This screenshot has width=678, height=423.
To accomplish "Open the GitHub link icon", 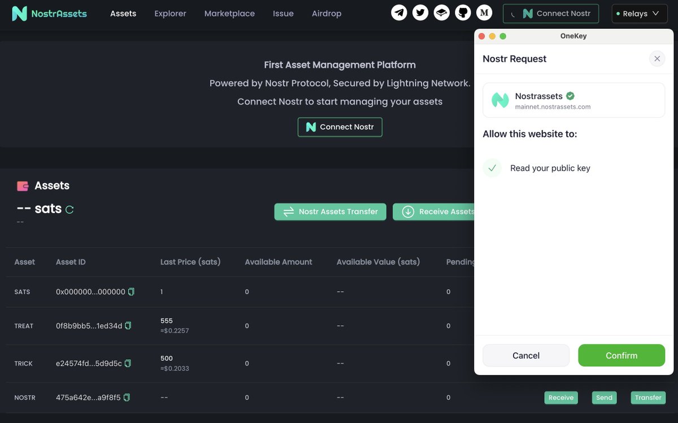I will [463, 12].
